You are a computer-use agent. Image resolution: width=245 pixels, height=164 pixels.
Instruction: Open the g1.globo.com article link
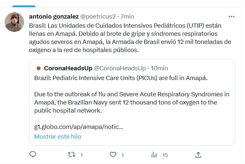(x=78, y=127)
